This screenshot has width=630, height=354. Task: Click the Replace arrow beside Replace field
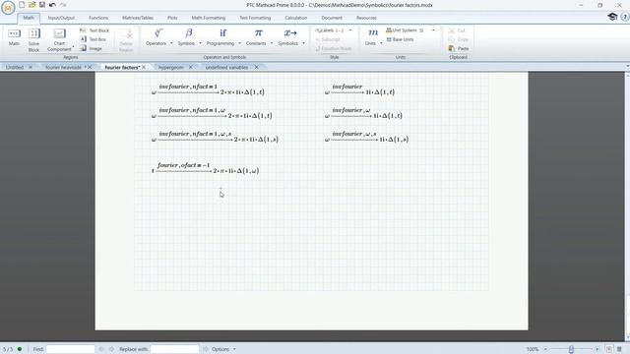pyautogui.click(x=206, y=349)
